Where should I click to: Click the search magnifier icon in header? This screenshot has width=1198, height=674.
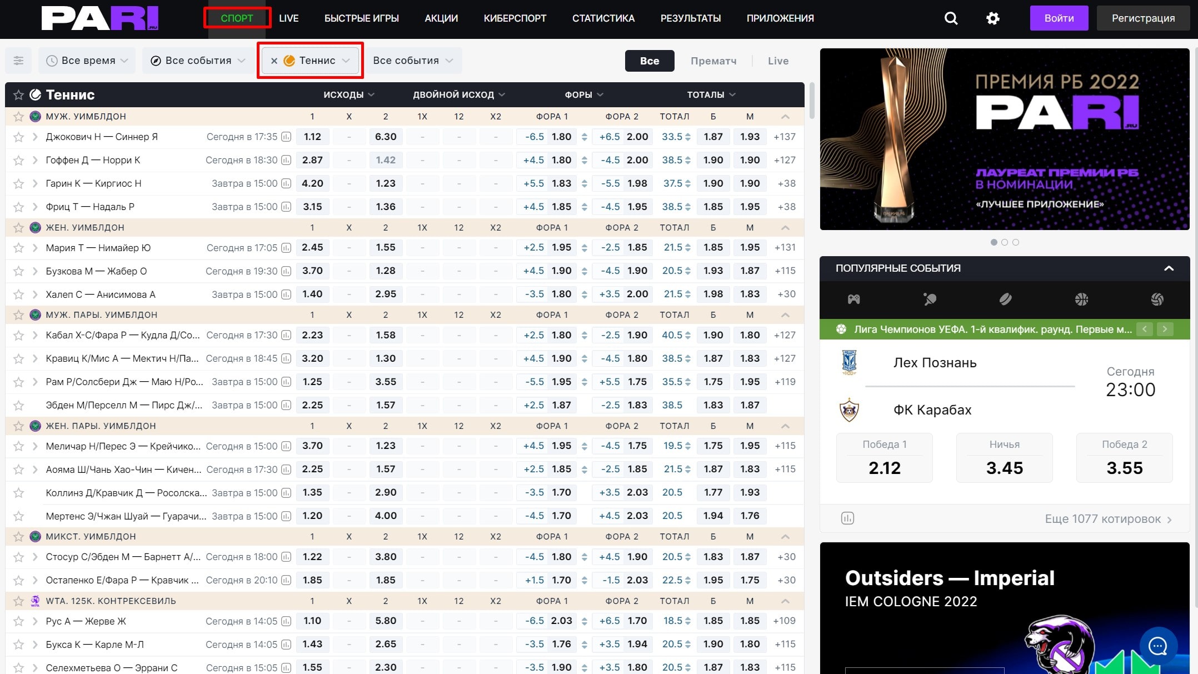pyautogui.click(x=951, y=18)
